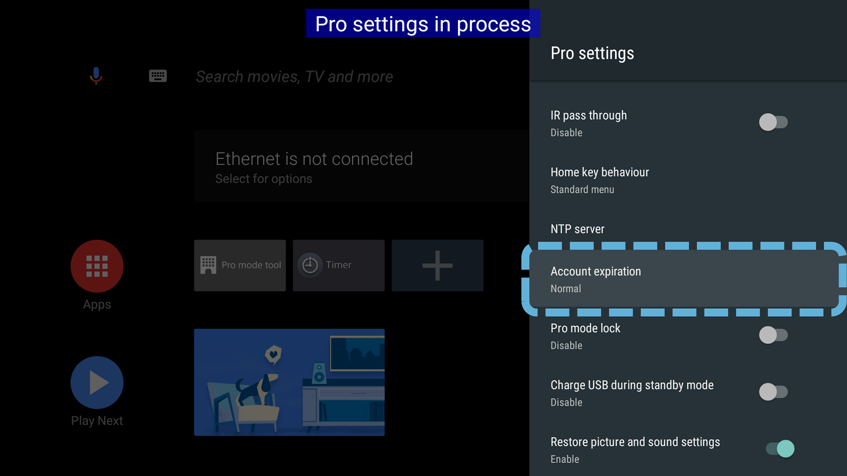Open the Timer tool

[338, 265]
